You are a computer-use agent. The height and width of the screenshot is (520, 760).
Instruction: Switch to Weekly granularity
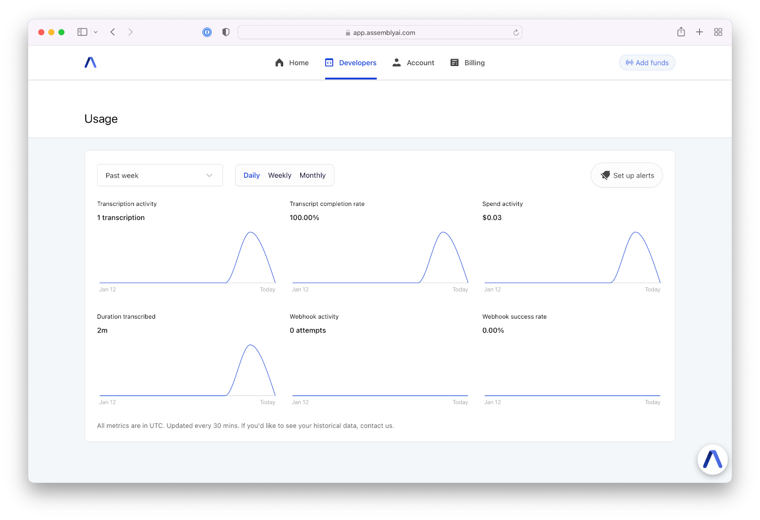click(279, 175)
